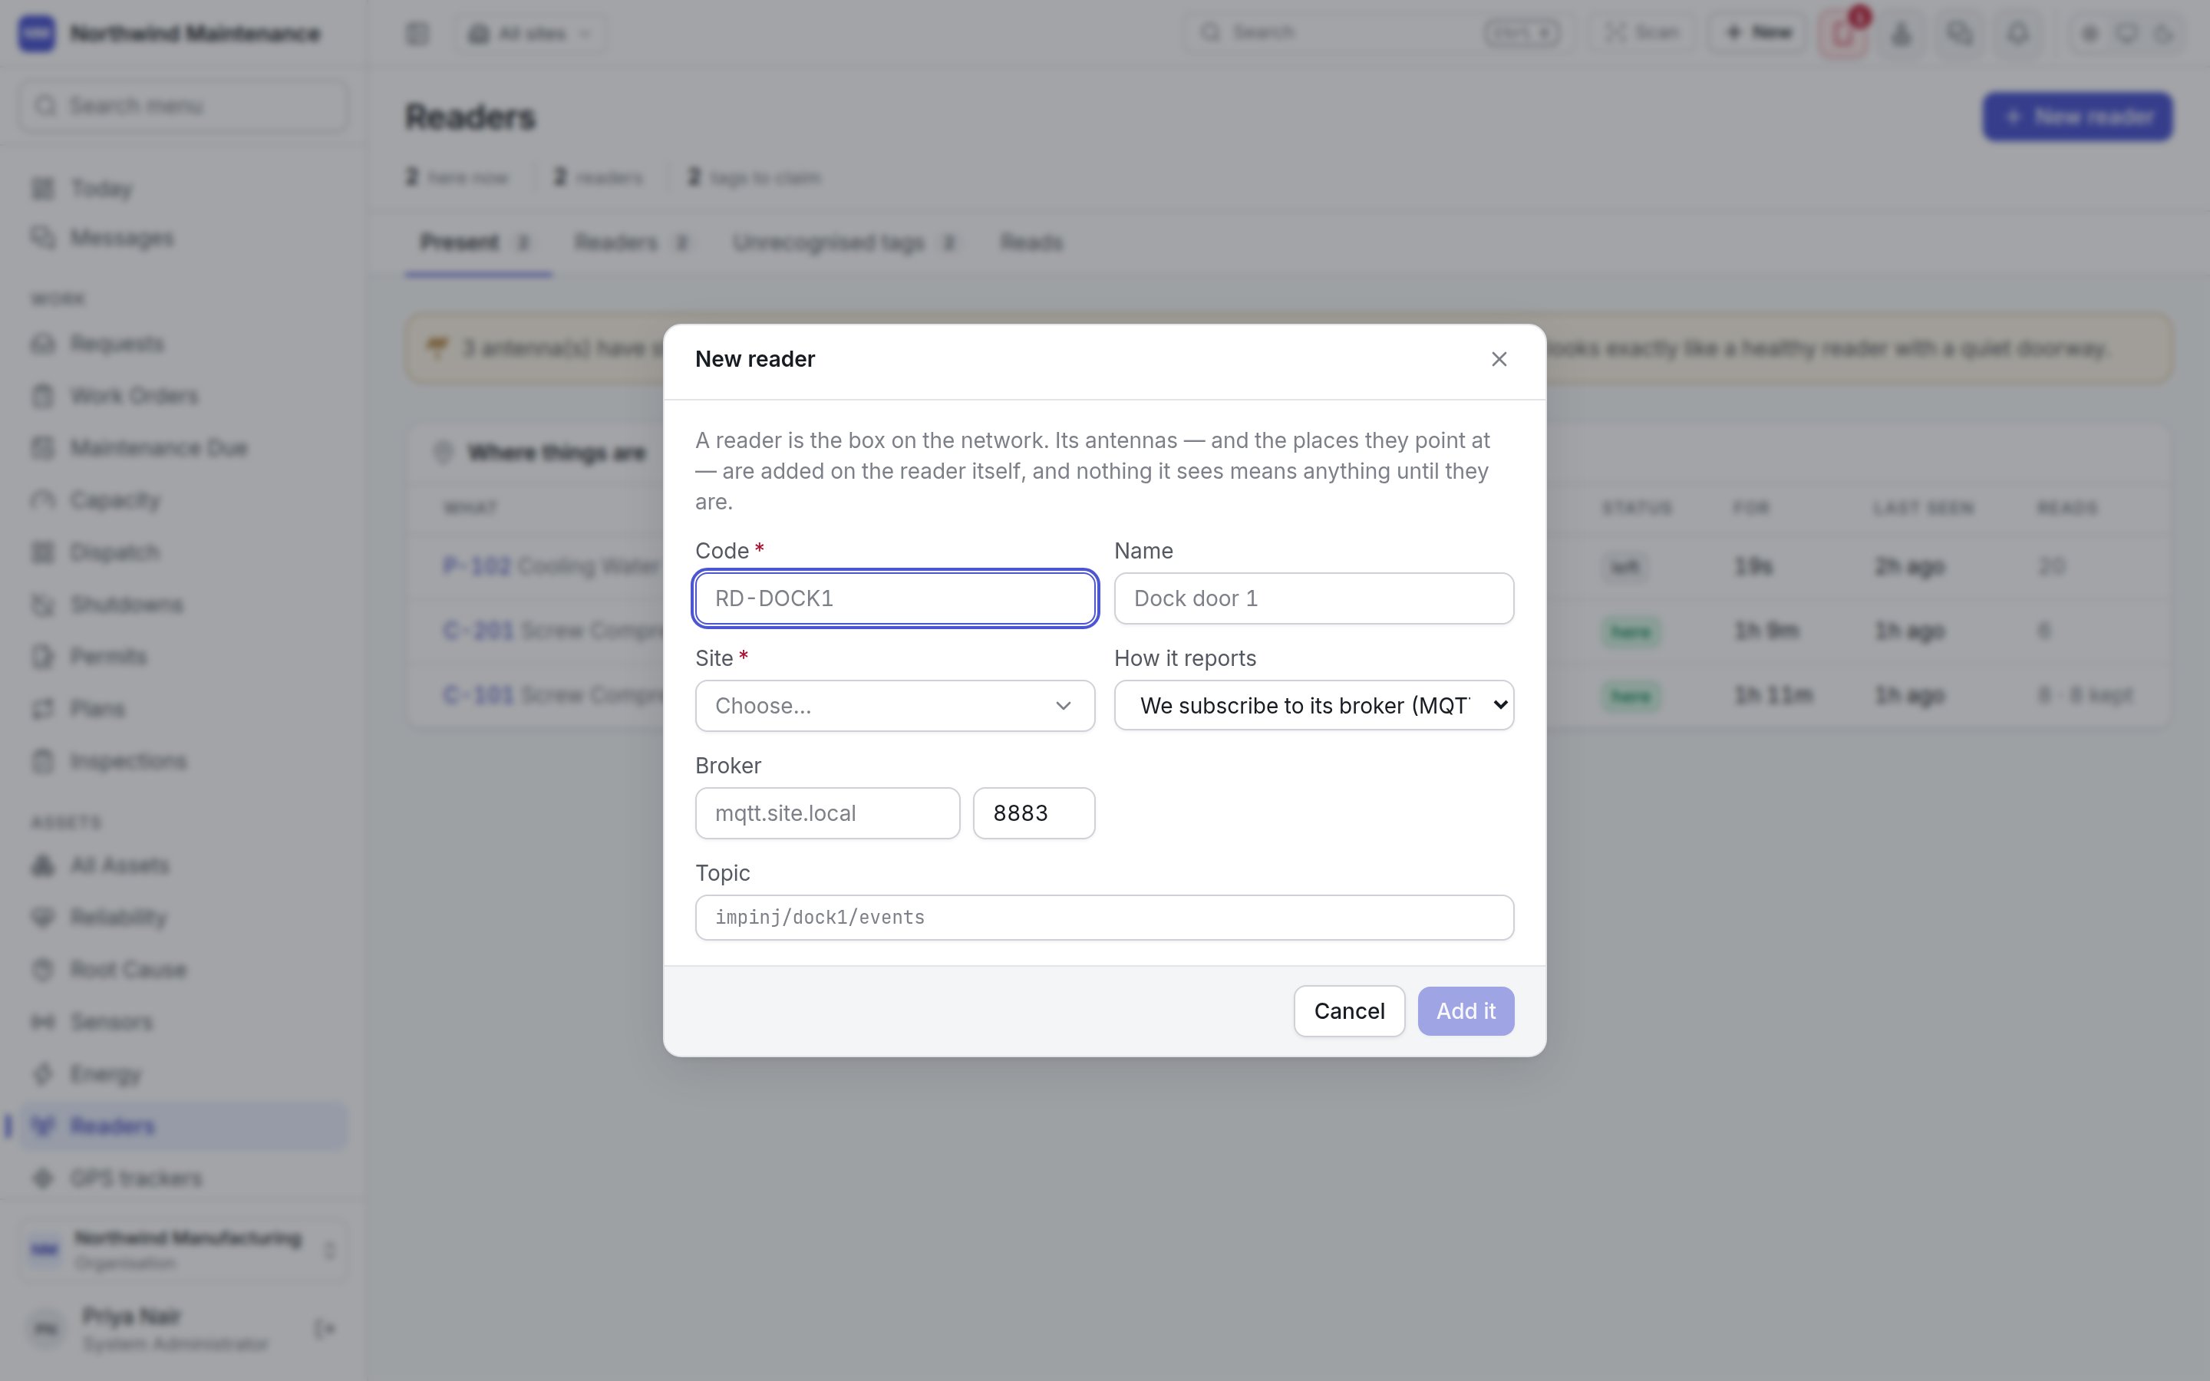This screenshot has width=2210, height=1381.
Task: Click the broker port field 8883
Action: tap(1034, 813)
